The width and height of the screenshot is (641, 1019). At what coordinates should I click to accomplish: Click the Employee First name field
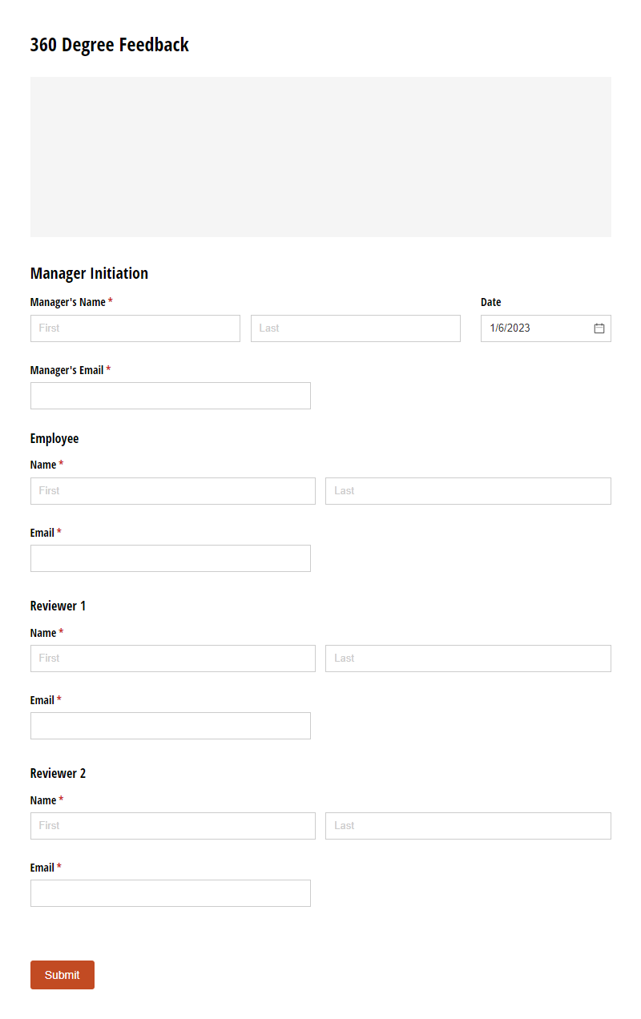click(x=172, y=490)
